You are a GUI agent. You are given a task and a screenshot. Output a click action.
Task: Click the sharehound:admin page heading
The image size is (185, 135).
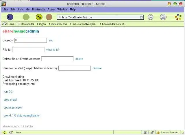click(21, 31)
